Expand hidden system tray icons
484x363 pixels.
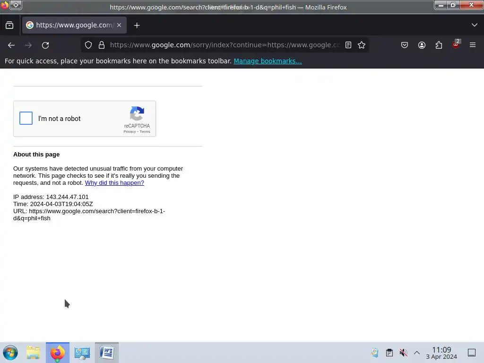coord(417,353)
